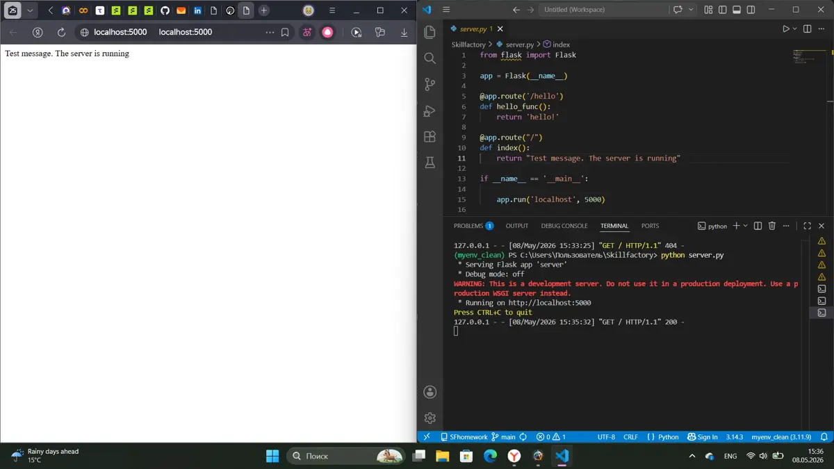The width and height of the screenshot is (834, 469).
Task: Open the Extensions view
Action: tap(430, 137)
